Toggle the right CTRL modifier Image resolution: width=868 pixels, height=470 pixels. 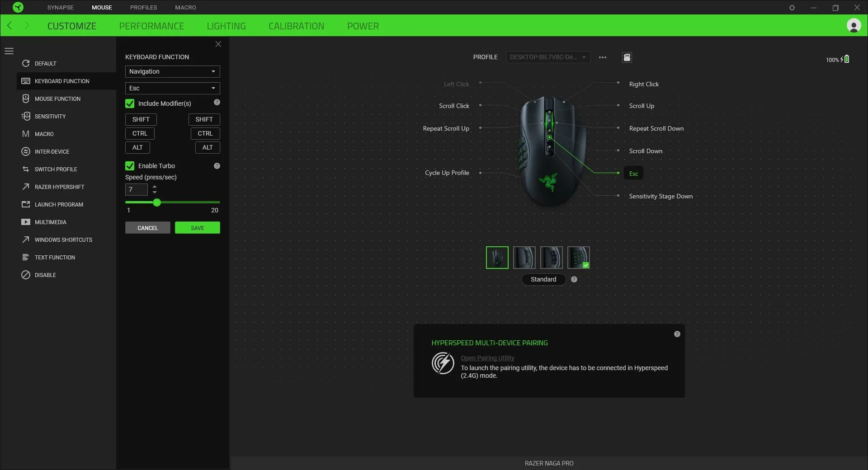click(x=205, y=133)
